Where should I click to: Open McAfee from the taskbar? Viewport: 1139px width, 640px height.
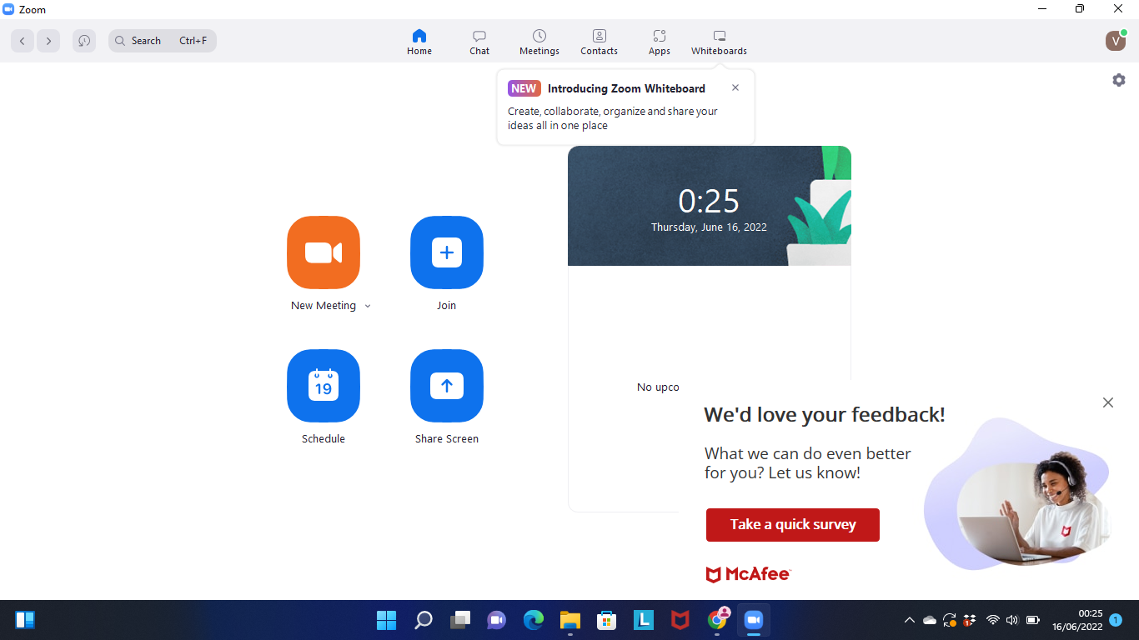pyautogui.click(x=680, y=620)
